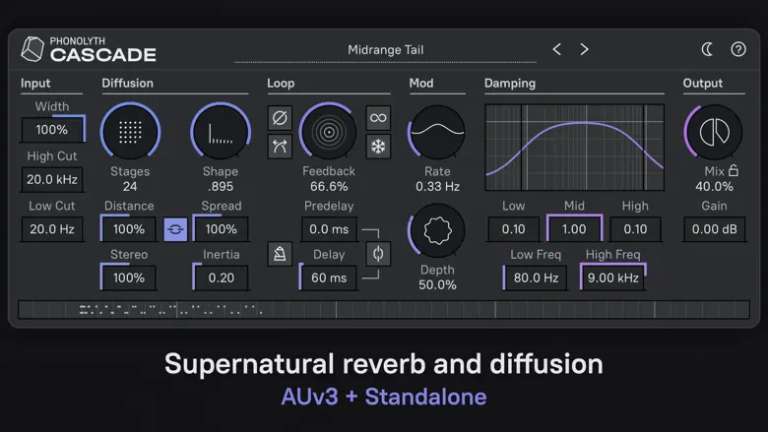The width and height of the screenshot is (768, 432).
Task: Click the High Cut 20.0 kHz field
Action: pos(52,179)
